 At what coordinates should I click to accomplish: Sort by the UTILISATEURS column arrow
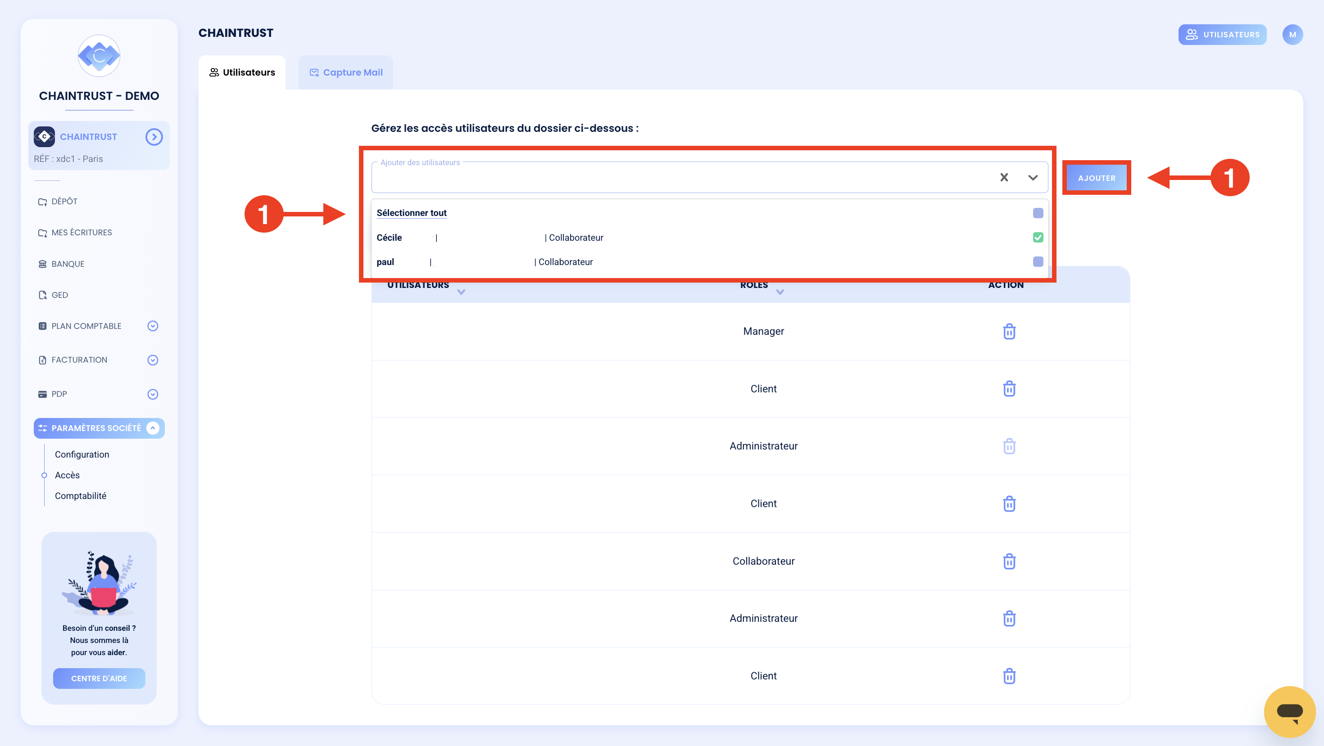[x=461, y=292]
